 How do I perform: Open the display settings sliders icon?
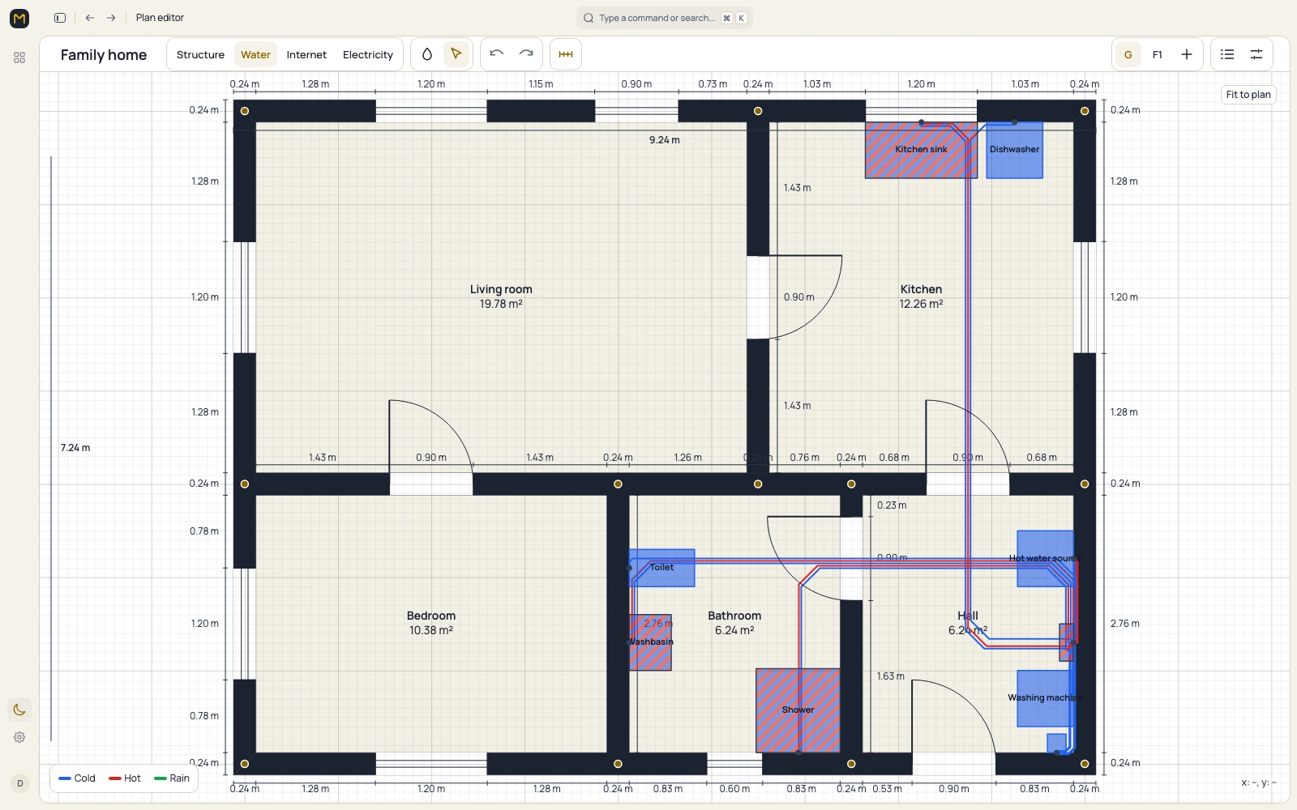click(x=1256, y=54)
